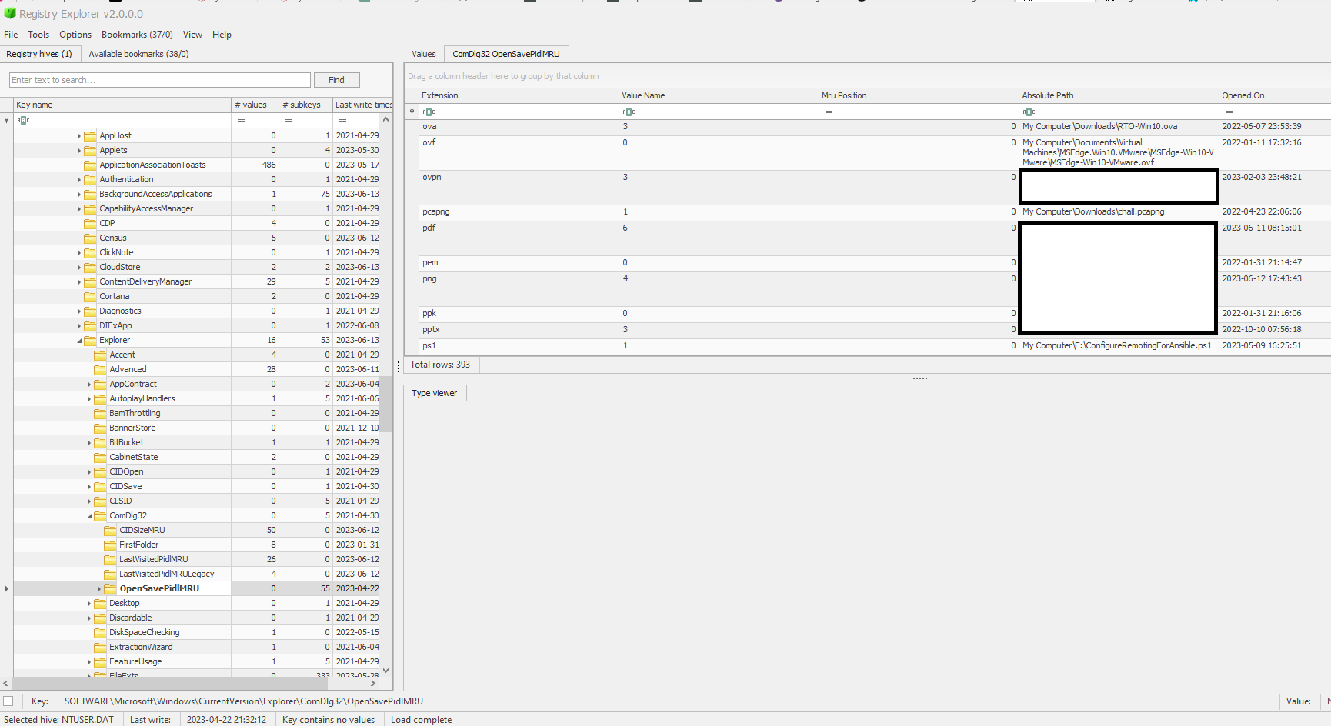Open the Options menu
Viewport: 1331px width, 726px height.
[75, 35]
